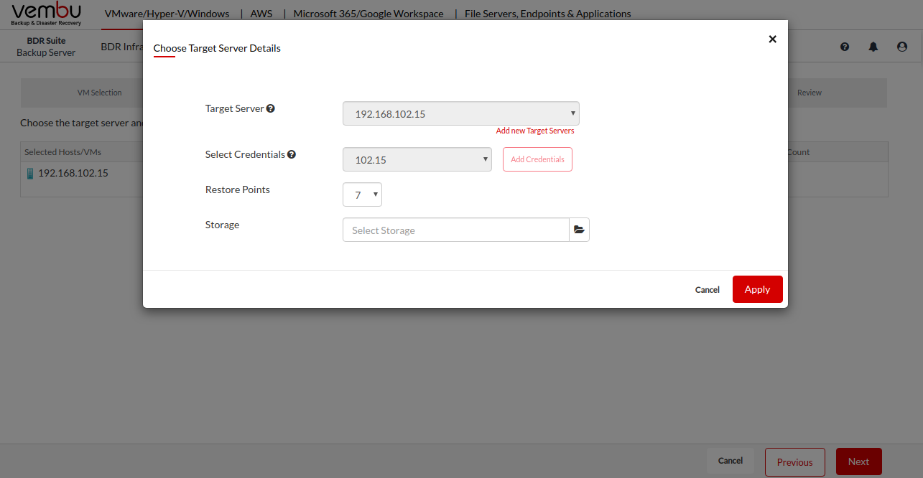Click the Add Credentials button

(x=537, y=159)
